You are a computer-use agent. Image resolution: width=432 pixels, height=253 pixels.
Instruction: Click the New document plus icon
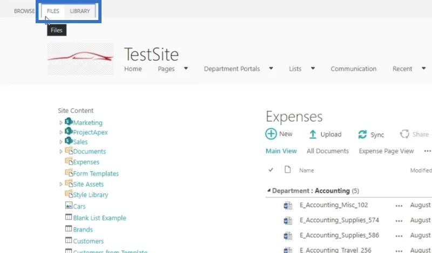(271, 134)
